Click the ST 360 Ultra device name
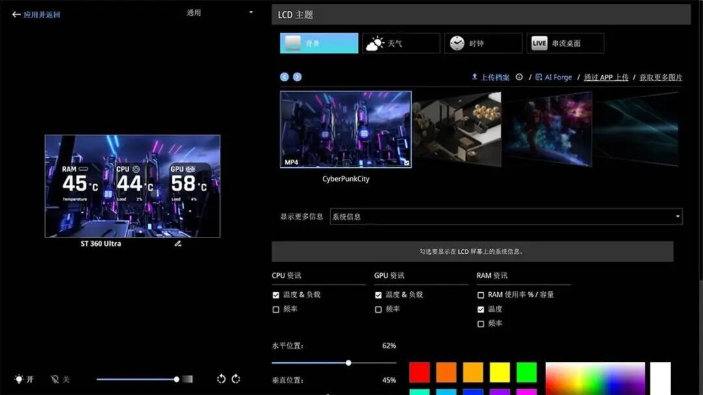This screenshot has width=703, height=395. click(x=101, y=243)
